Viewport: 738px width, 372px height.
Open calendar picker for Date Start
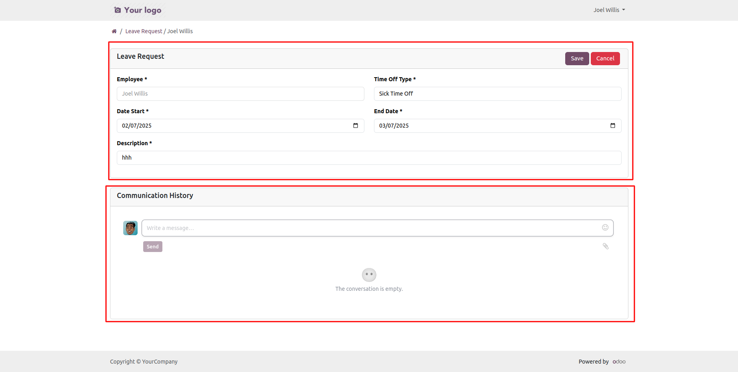tap(355, 126)
